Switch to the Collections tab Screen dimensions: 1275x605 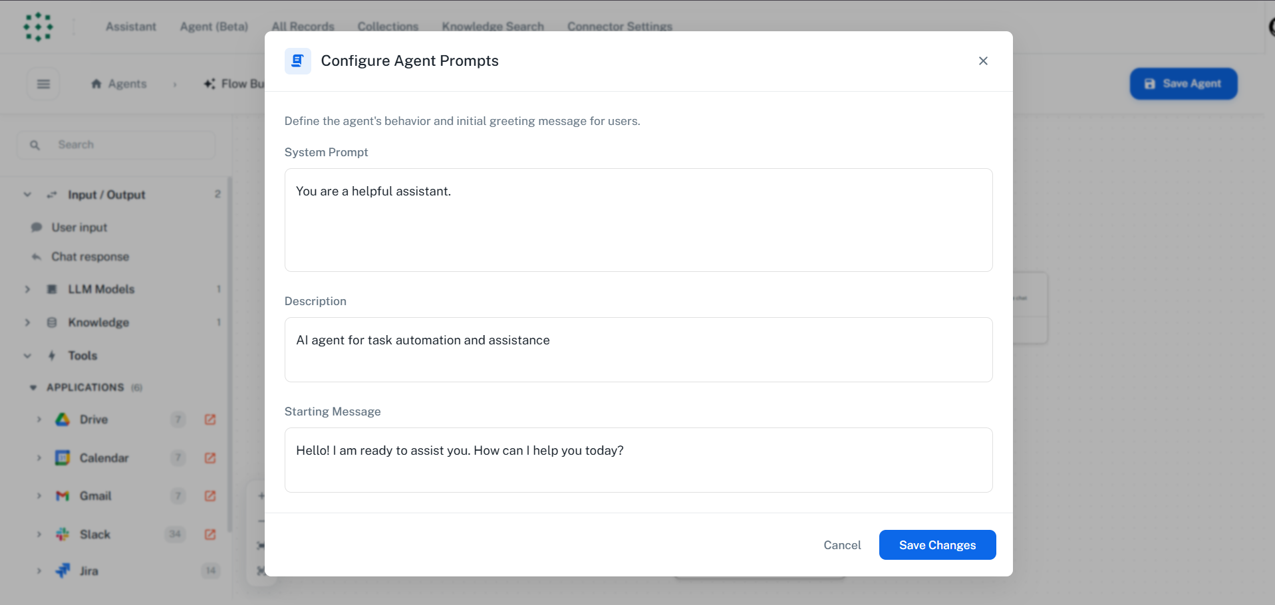point(388,26)
